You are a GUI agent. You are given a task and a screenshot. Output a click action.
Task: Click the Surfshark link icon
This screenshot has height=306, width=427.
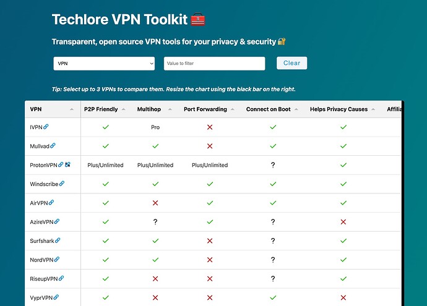click(58, 240)
